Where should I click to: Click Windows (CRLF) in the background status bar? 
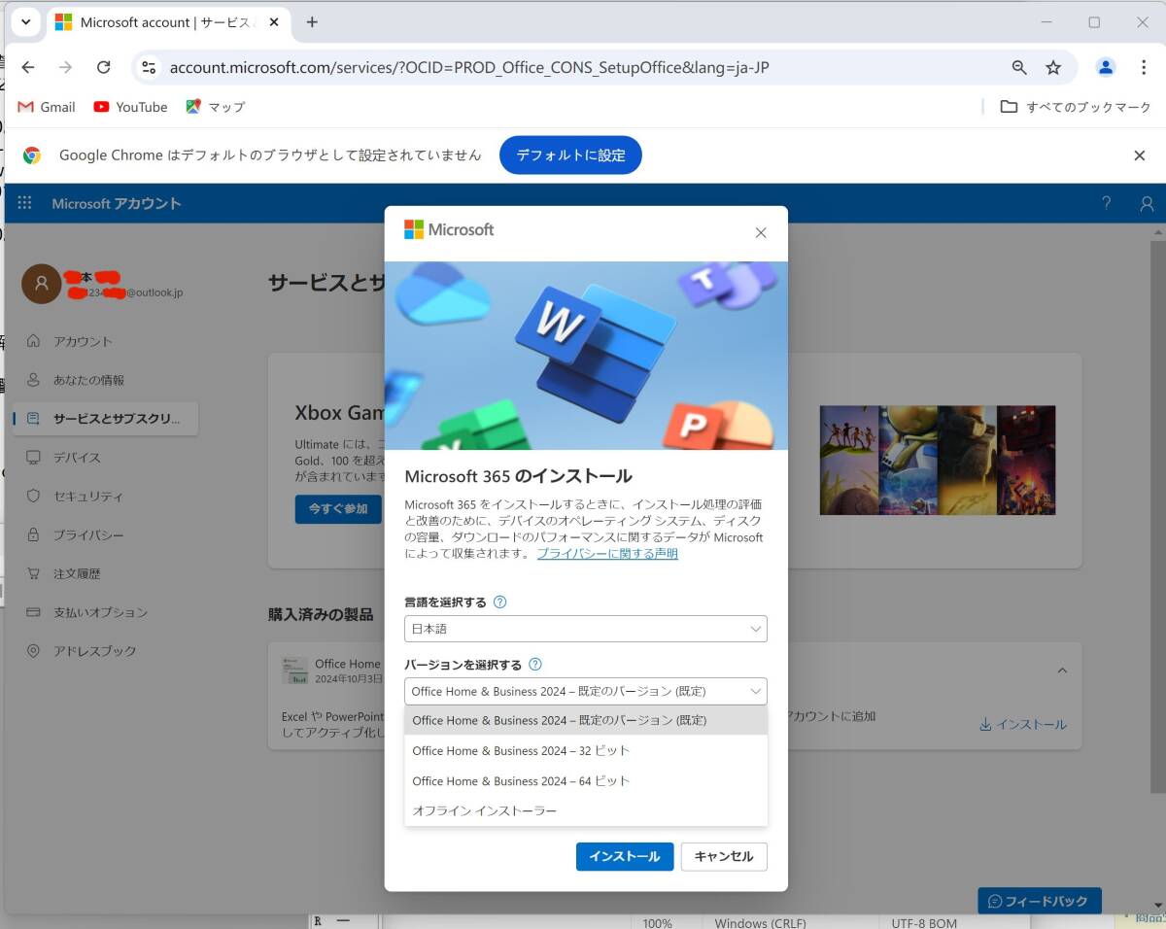coord(760,923)
